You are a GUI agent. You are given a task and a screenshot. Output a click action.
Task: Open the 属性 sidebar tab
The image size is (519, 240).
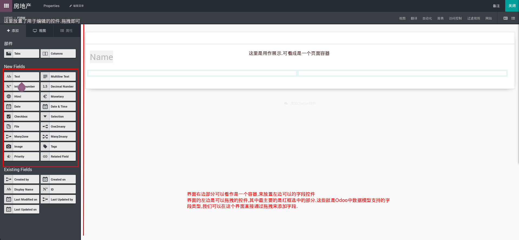coord(67,31)
